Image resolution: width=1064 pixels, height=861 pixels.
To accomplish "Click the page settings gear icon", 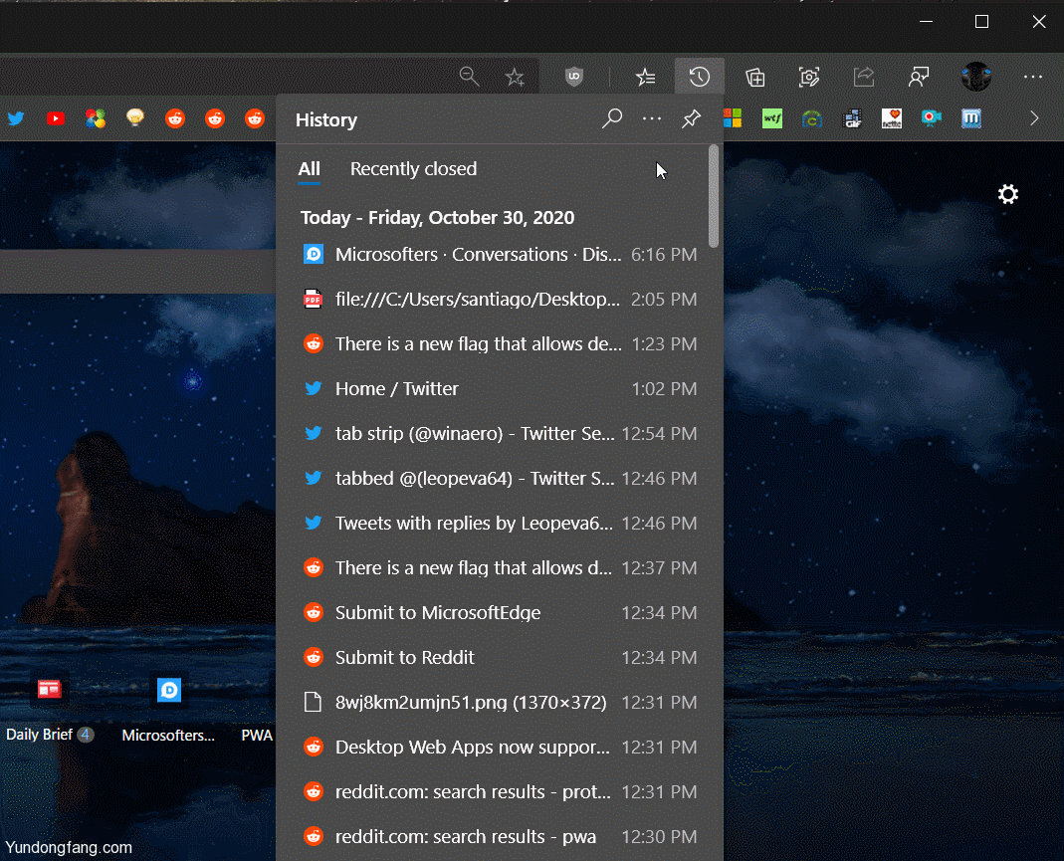I will click(1008, 194).
